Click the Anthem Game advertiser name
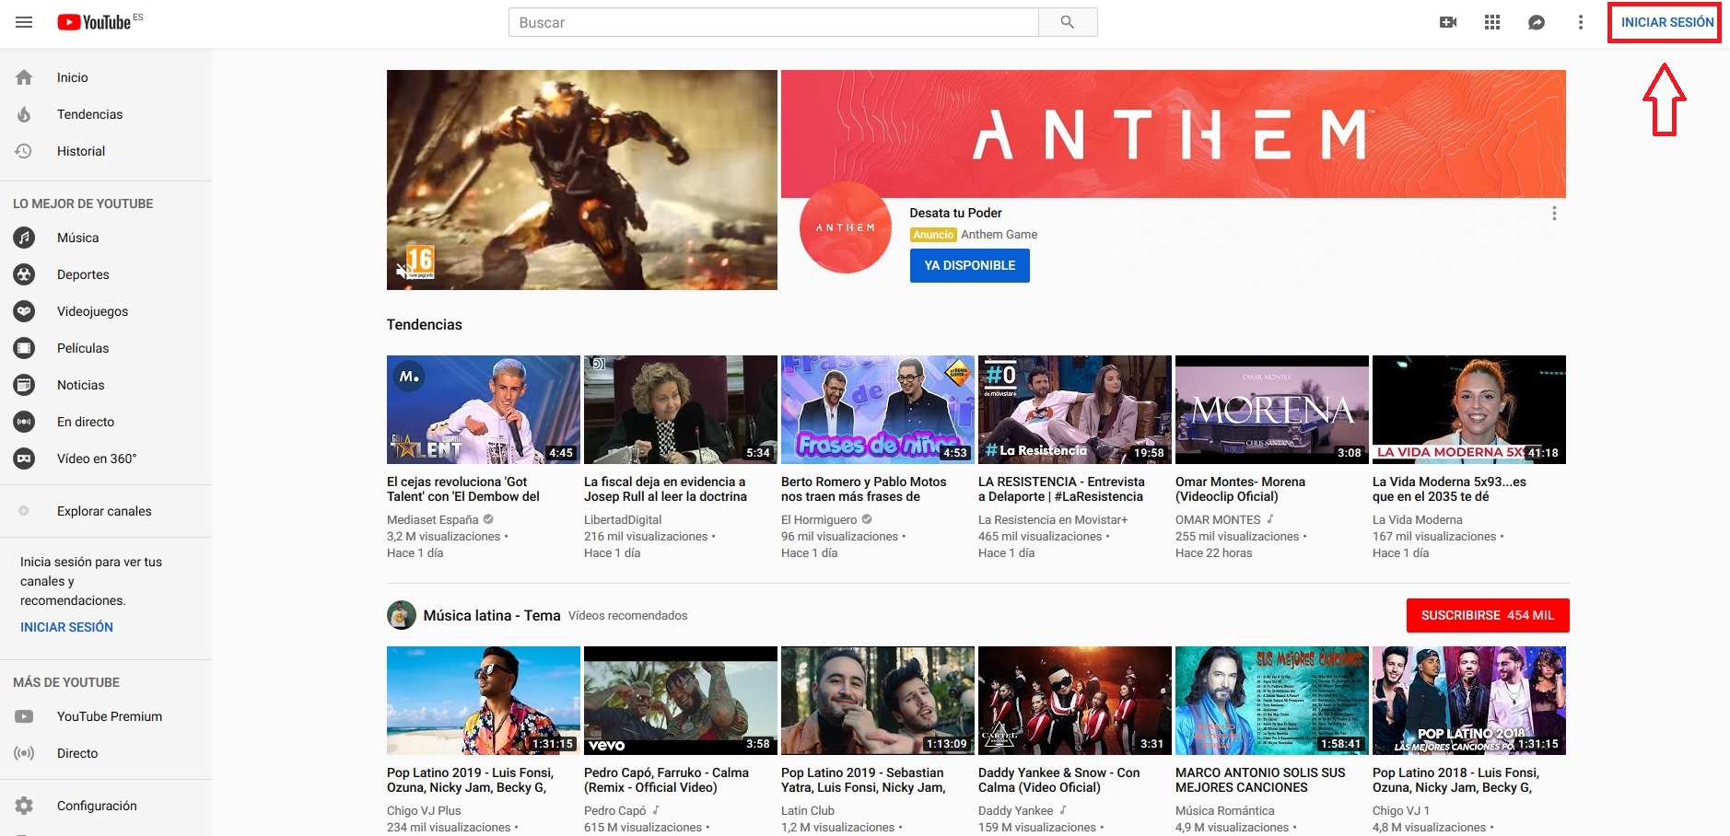Image resolution: width=1730 pixels, height=836 pixels. (999, 235)
